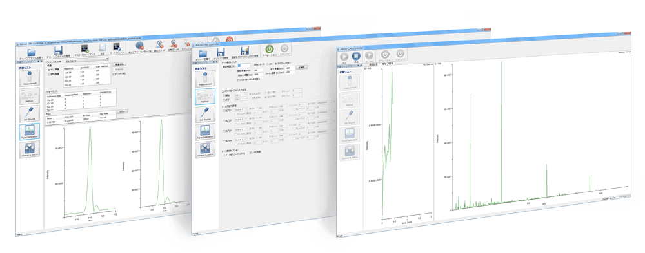Run Test Performance in left window toolbar
645x253 pixels.
click(x=84, y=48)
